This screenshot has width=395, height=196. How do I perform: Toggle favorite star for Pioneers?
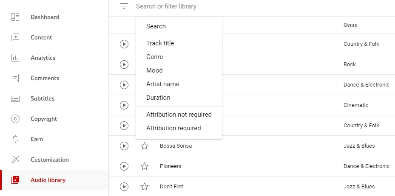[x=144, y=166]
